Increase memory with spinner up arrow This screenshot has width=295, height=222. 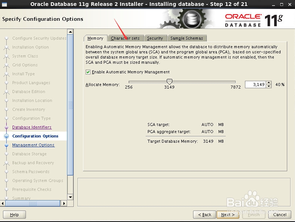tap(269, 83)
